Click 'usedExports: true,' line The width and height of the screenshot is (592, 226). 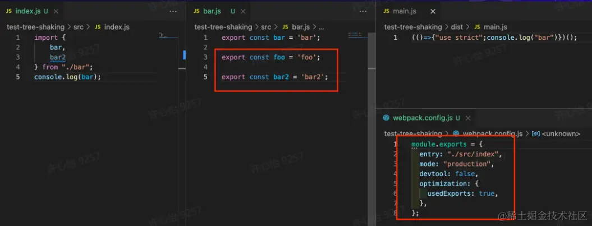(x=463, y=193)
